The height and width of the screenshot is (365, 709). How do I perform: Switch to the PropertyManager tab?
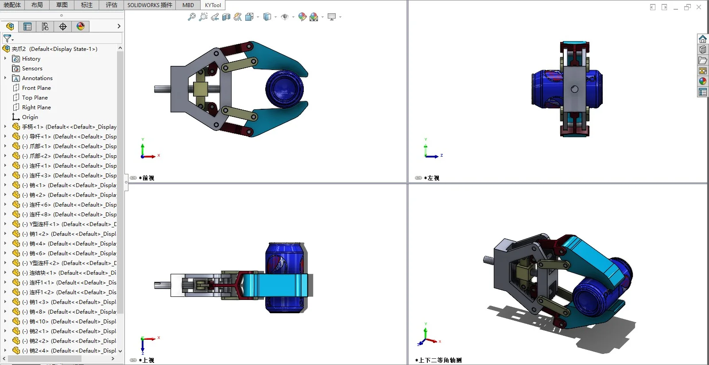tap(27, 27)
